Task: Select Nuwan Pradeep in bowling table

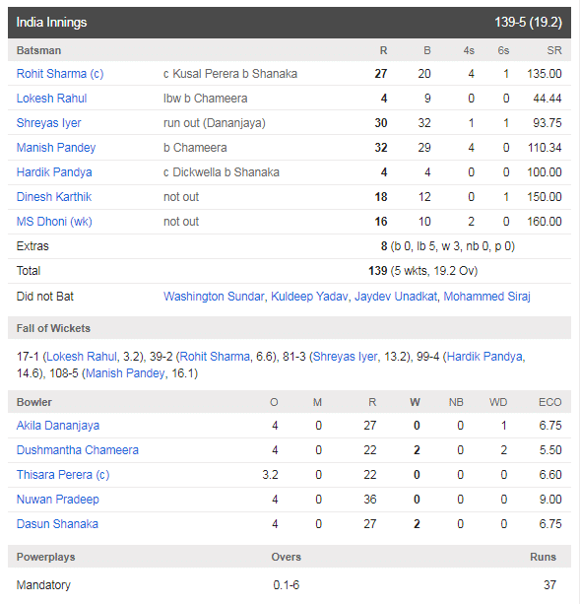Action: (58, 500)
